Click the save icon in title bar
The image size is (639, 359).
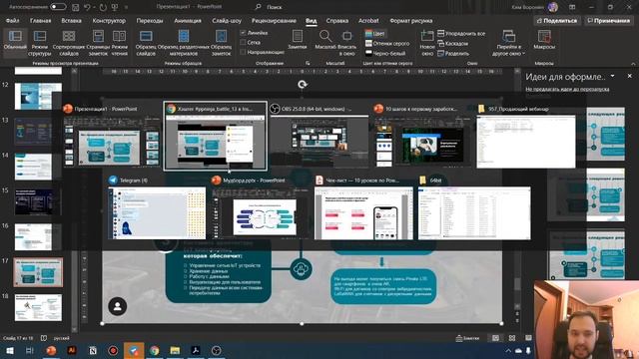(x=76, y=7)
